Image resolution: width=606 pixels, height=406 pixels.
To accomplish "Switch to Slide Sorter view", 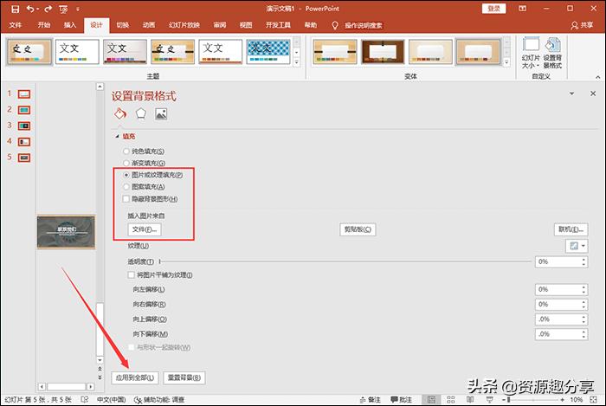I will 451,399.
